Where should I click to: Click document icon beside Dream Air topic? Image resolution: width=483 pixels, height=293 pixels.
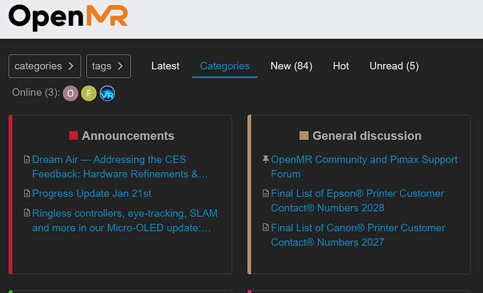[x=27, y=160]
